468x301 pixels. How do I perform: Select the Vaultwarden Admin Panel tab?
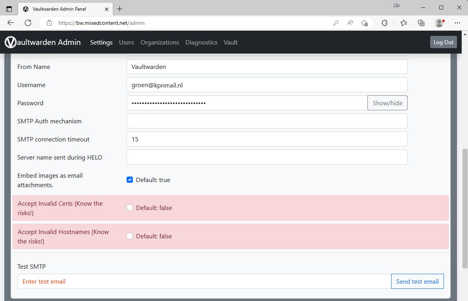(65, 9)
